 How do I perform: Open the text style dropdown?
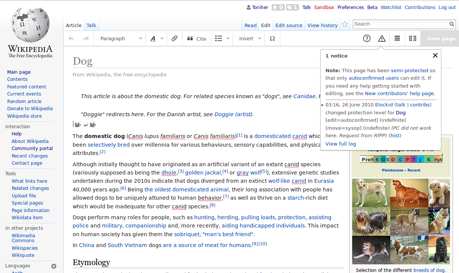point(157,38)
